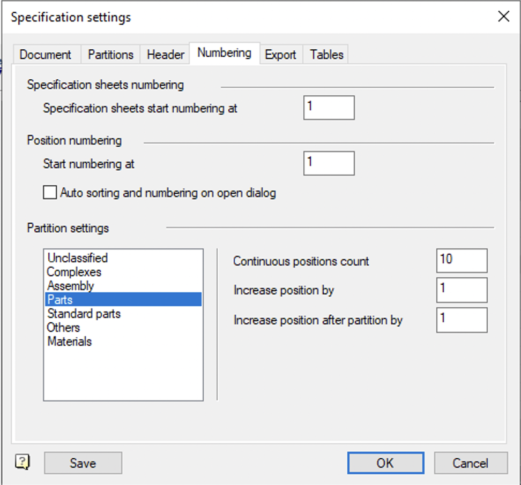Select the Export tab
The width and height of the screenshot is (521, 485).
pyautogui.click(x=280, y=55)
